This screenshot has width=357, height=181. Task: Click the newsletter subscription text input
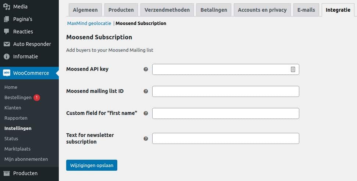click(x=226, y=138)
